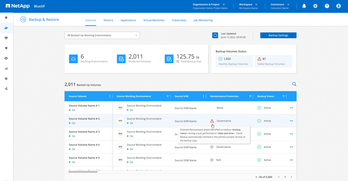The height and width of the screenshot is (181, 348).
Task: Filter the Ransomware Protection column
Action: [x=250, y=96]
